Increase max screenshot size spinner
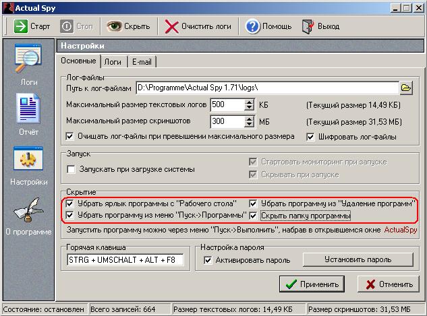 click(x=249, y=119)
